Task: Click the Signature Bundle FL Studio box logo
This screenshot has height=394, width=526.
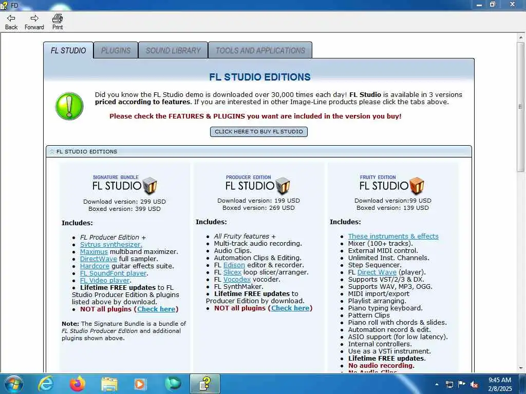Action: (x=150, y=186)
